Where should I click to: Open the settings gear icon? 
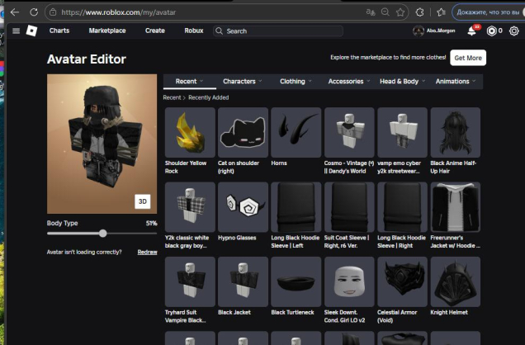[x=513, y=31]
